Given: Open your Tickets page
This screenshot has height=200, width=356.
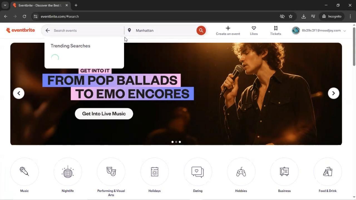Looking at the screenshot, I should (275, 30).
